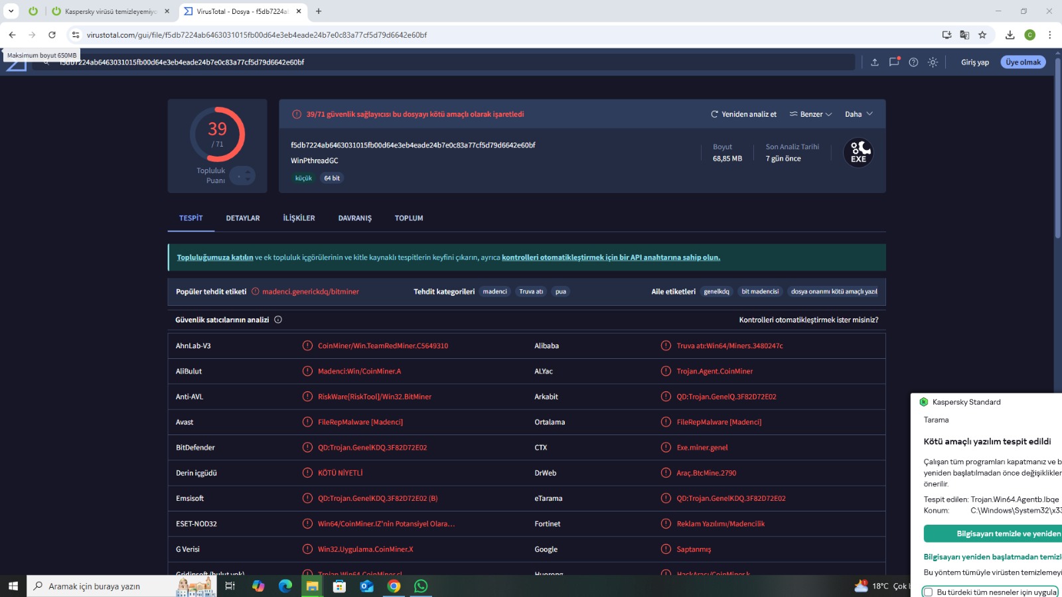
Task: Open VirusTotal notifications icon
Action: (x=894, y=62)
